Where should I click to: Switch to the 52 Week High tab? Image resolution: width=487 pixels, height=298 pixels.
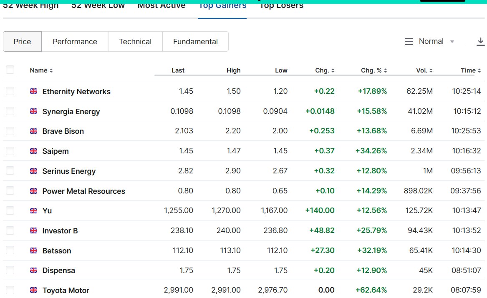tap(30, 5)
